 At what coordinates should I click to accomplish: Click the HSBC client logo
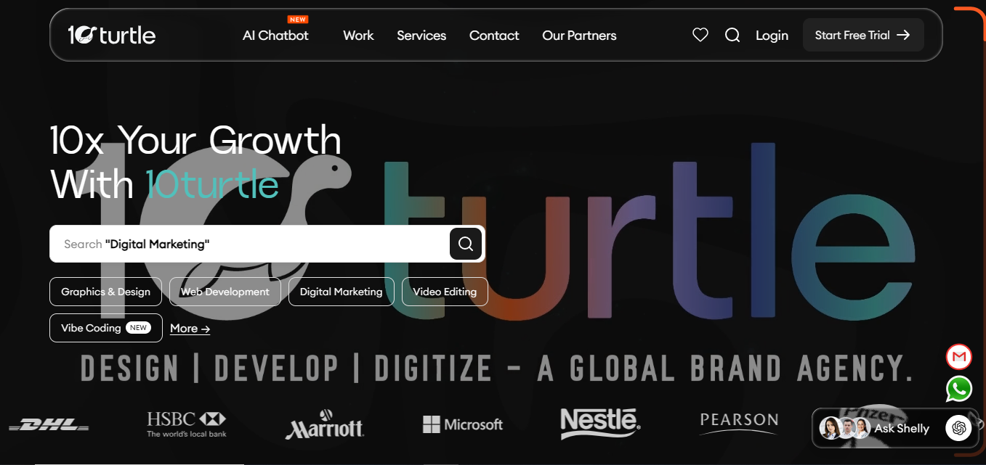click(x=187, y=424)
